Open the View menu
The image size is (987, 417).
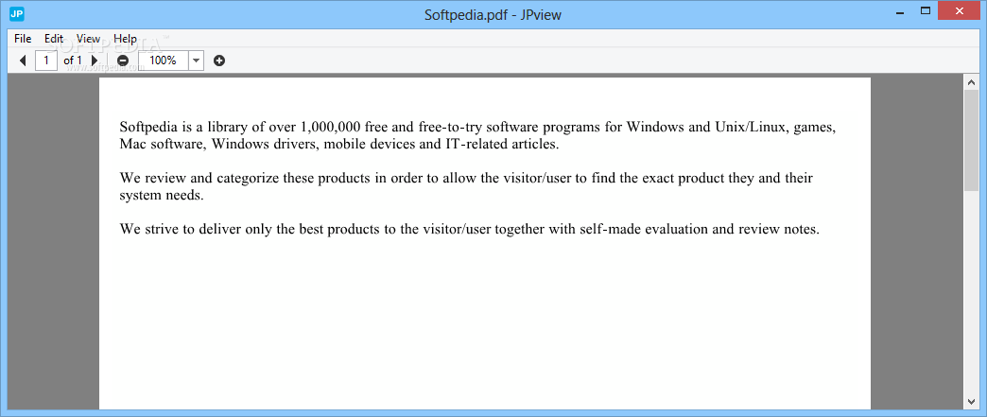pyautogui.click(x=88, y=39)
